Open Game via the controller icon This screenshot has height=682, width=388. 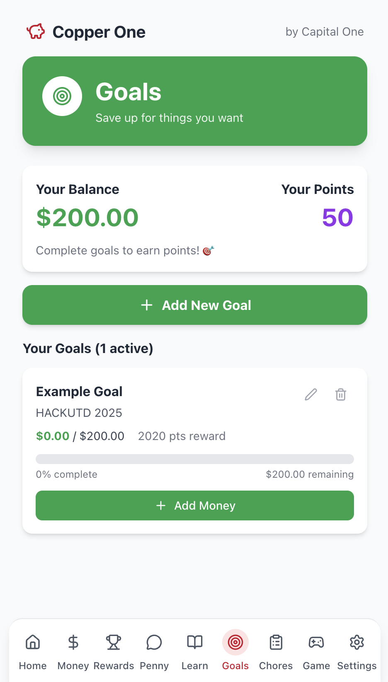point(316,642)
